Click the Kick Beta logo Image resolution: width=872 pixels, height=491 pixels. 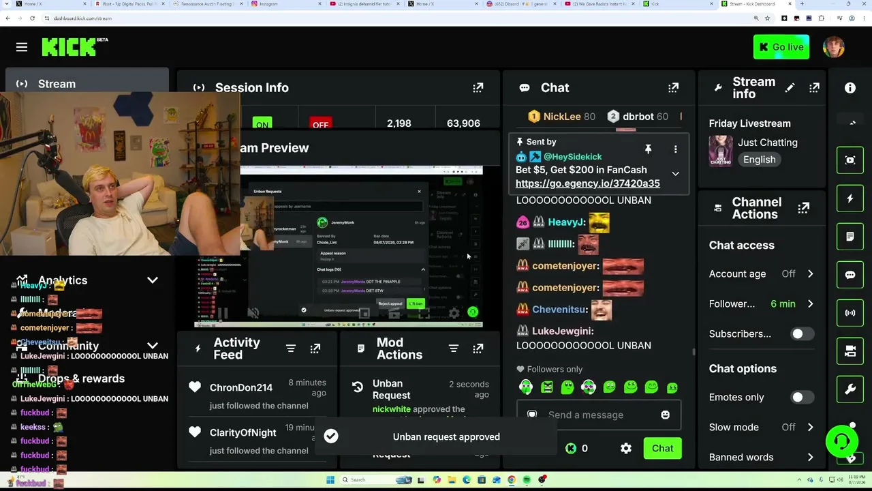75,47
